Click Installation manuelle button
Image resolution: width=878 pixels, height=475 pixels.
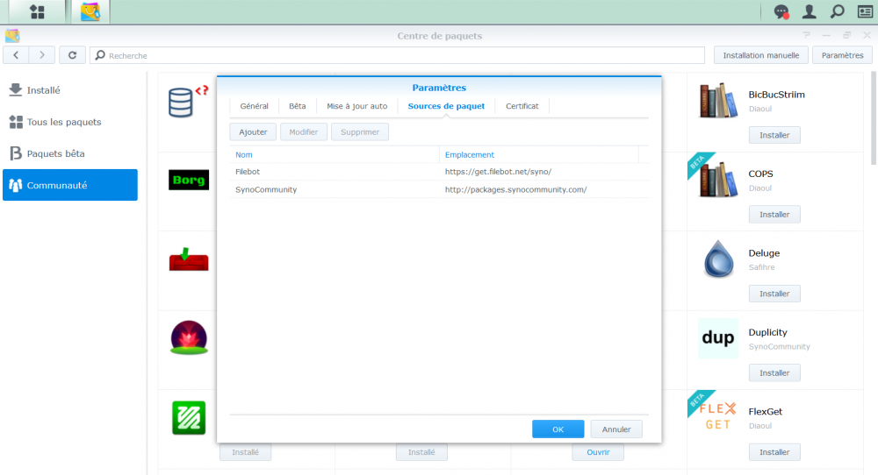[761, 55]
